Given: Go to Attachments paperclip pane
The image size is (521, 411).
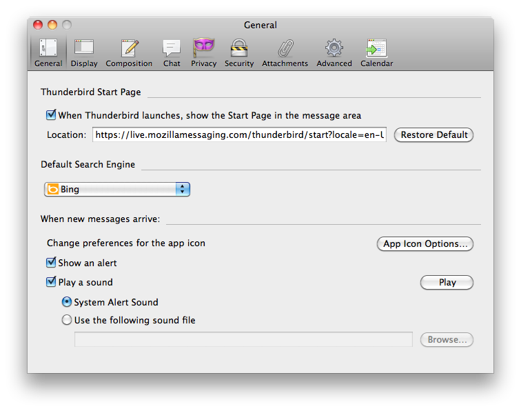Looking at the screenshot, I should (x=285, y=53).
